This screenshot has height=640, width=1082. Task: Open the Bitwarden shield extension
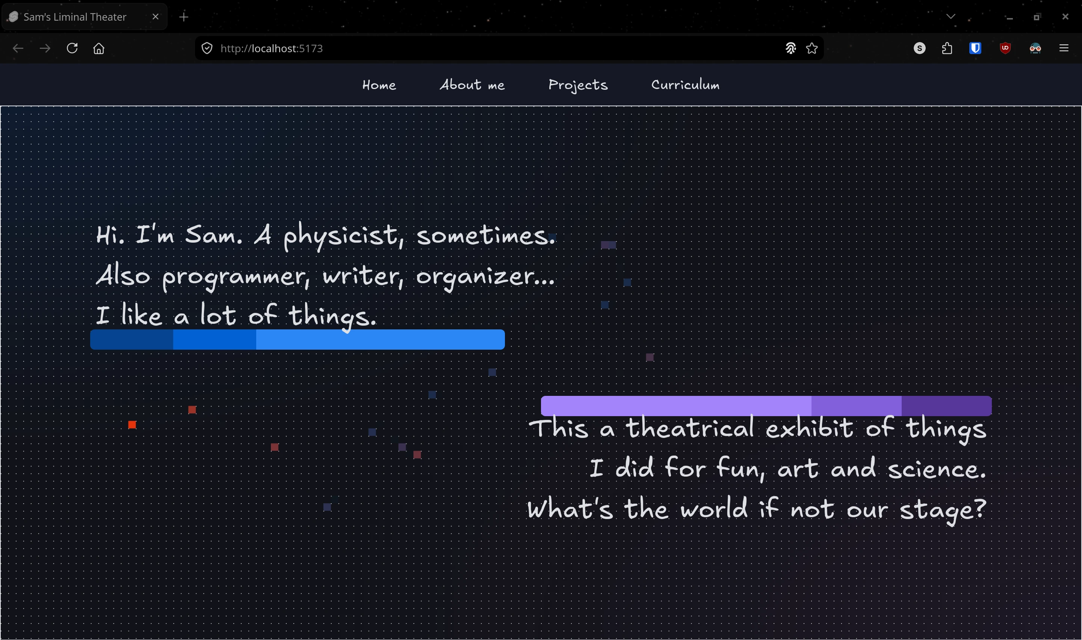click(975, 48)
